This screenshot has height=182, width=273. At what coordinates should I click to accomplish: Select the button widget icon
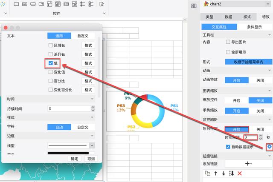coord(33,4)
